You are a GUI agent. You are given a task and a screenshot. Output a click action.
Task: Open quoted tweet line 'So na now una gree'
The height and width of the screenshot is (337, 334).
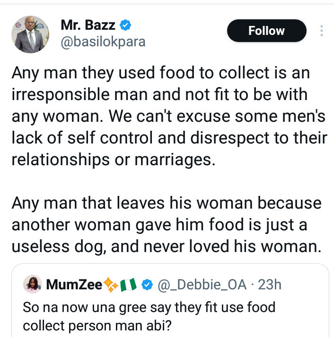(149, 307)
